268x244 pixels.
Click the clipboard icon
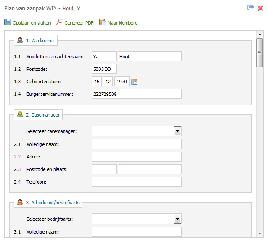pos(103,22)
